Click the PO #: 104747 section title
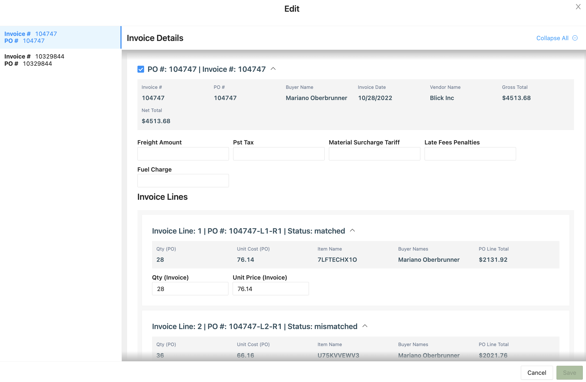The width and height of the screenshot is (586, 382). (x=207, y=69)
